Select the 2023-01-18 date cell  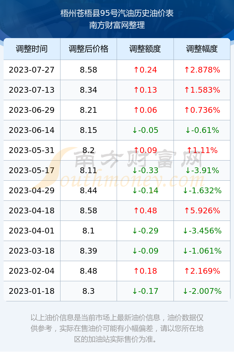tap(32, 291)
